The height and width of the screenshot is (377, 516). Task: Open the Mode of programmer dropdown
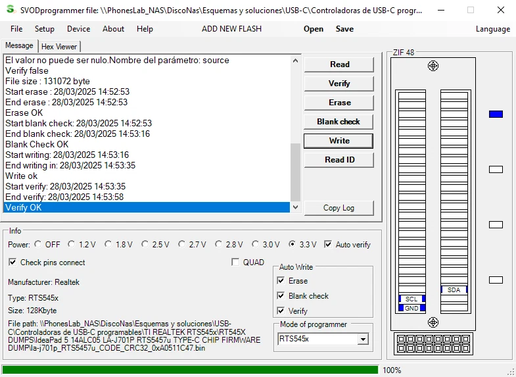click(362, 339)
